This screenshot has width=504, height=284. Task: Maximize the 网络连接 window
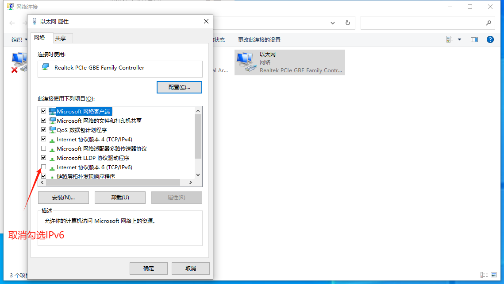(x=470, y=7)
